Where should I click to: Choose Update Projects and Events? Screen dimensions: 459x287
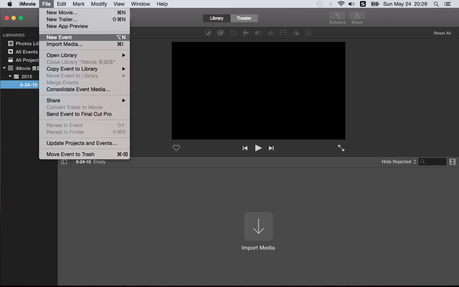click(84, 143)
